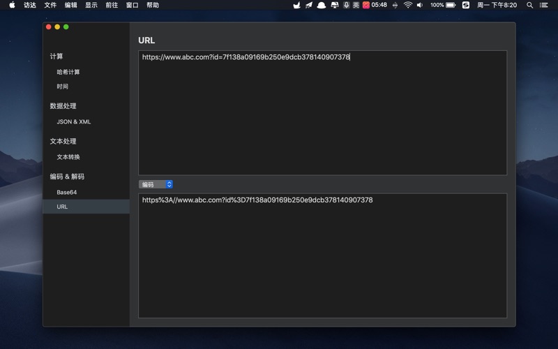This screenshot has height=349, width=558.
Task: Click the paper plane menu bar icon
Action: click(x=309, y=5)
